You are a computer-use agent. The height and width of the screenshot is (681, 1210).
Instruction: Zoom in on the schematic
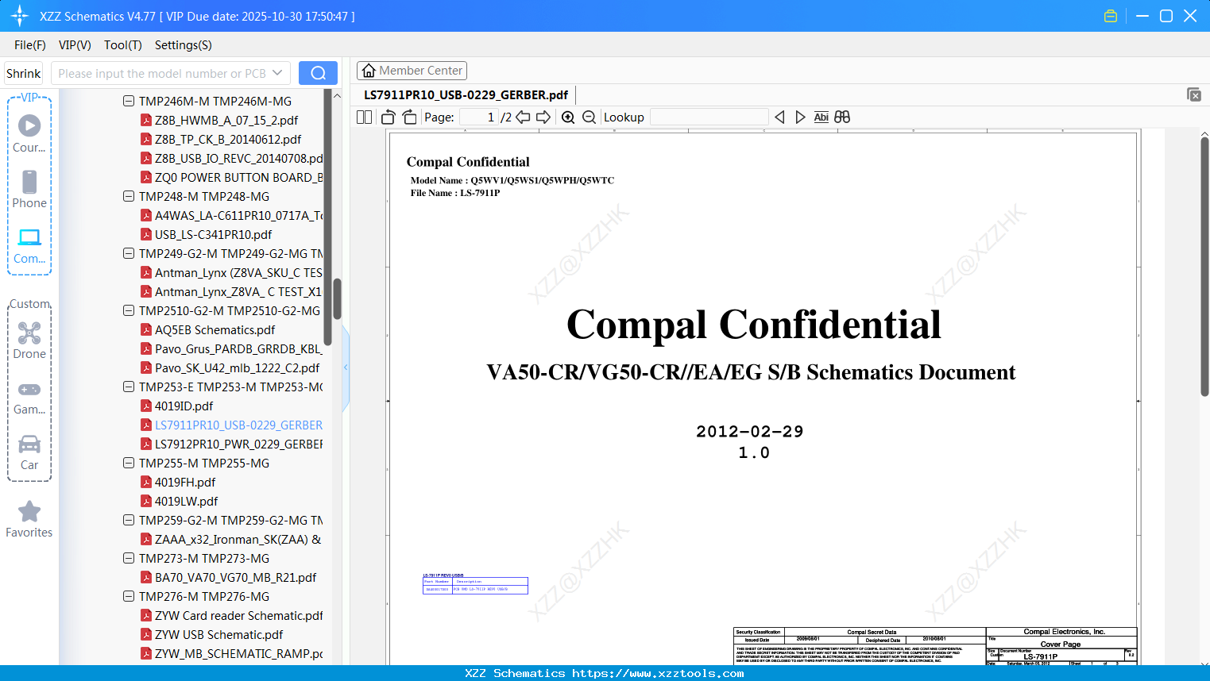coord(568,117)
